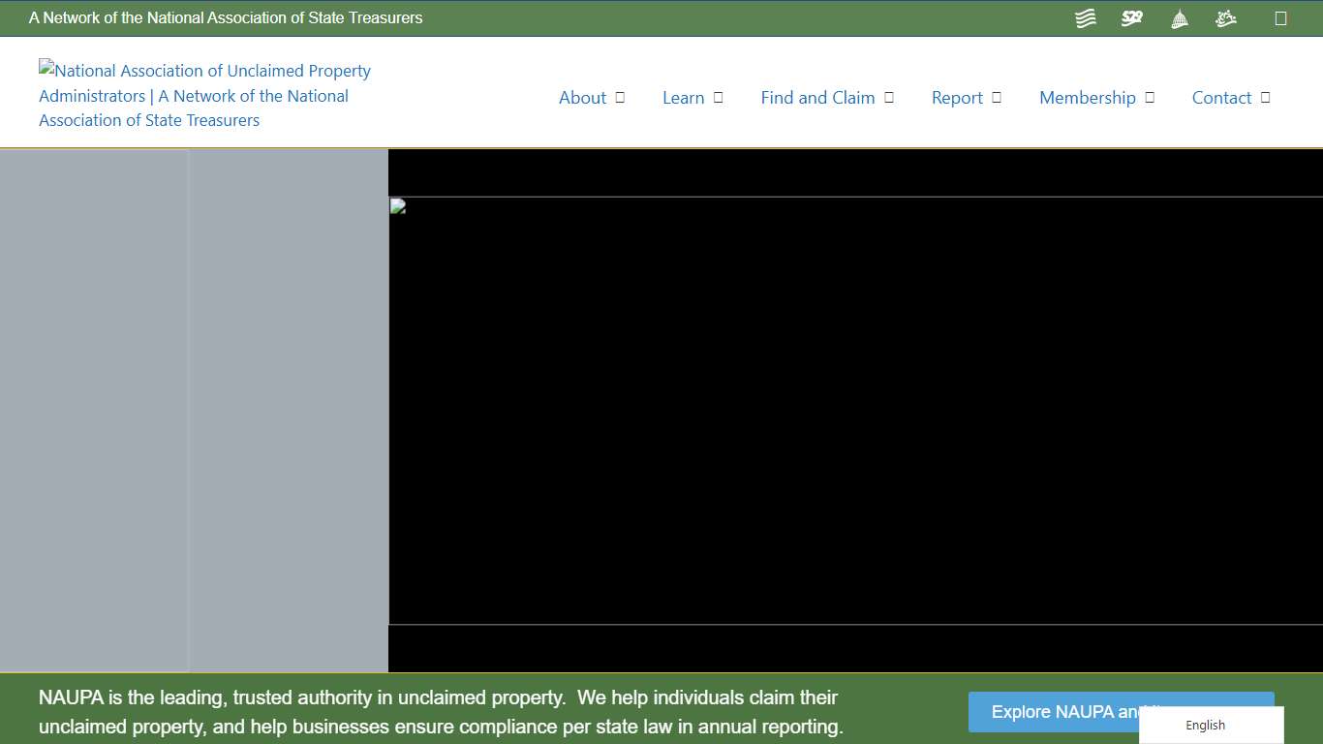This screenshot has height=744, width=1323.
Task: Open the 529 College Savings network icon
Action: 1131,17
